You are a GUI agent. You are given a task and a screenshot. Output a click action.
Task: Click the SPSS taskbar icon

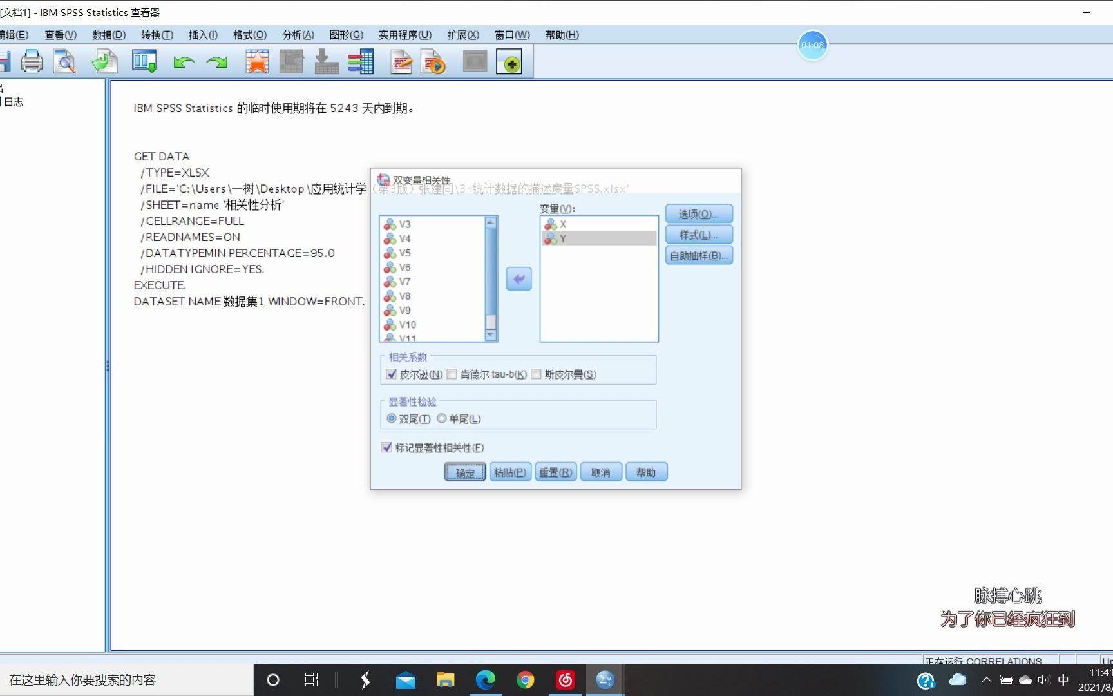(605, 680)
